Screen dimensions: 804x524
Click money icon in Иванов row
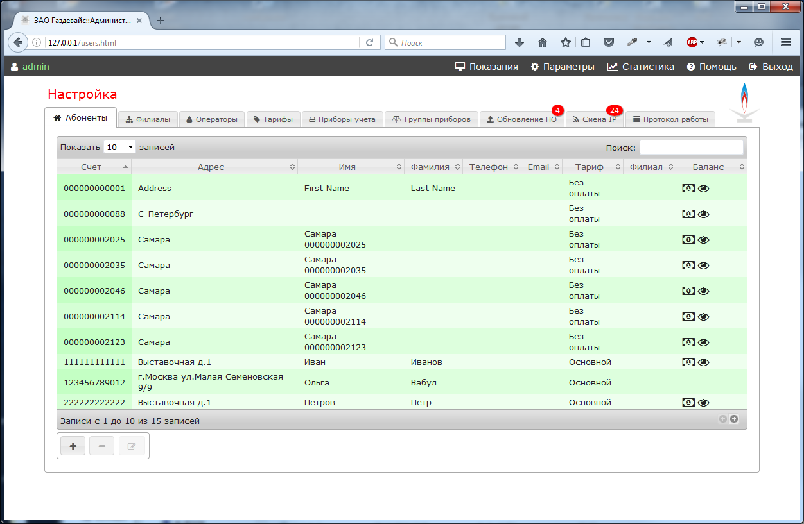[x=688, y=362]
